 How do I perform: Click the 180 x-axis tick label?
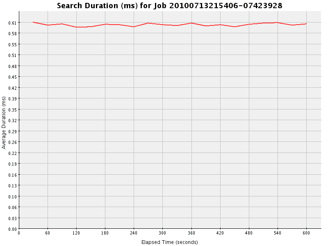(105, 233)
